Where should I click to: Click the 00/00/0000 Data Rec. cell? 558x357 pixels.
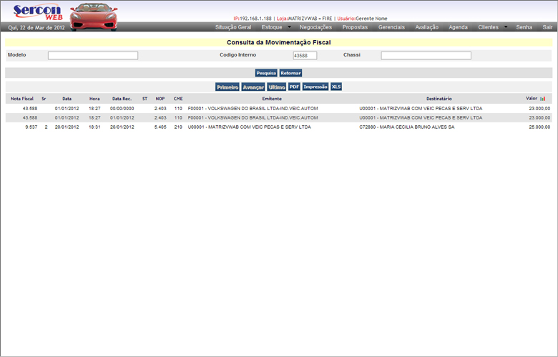tap(122, 108)
